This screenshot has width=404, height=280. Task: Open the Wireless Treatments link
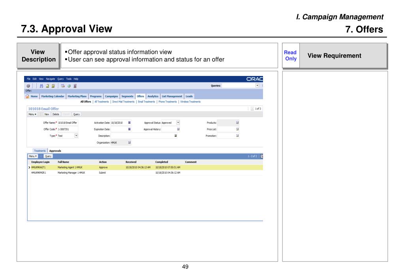coord(190,102)
